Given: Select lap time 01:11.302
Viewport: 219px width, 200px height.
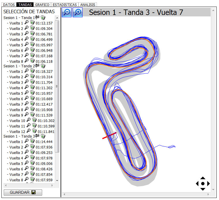Looking at the screenshot, I should tap(44, 88).
